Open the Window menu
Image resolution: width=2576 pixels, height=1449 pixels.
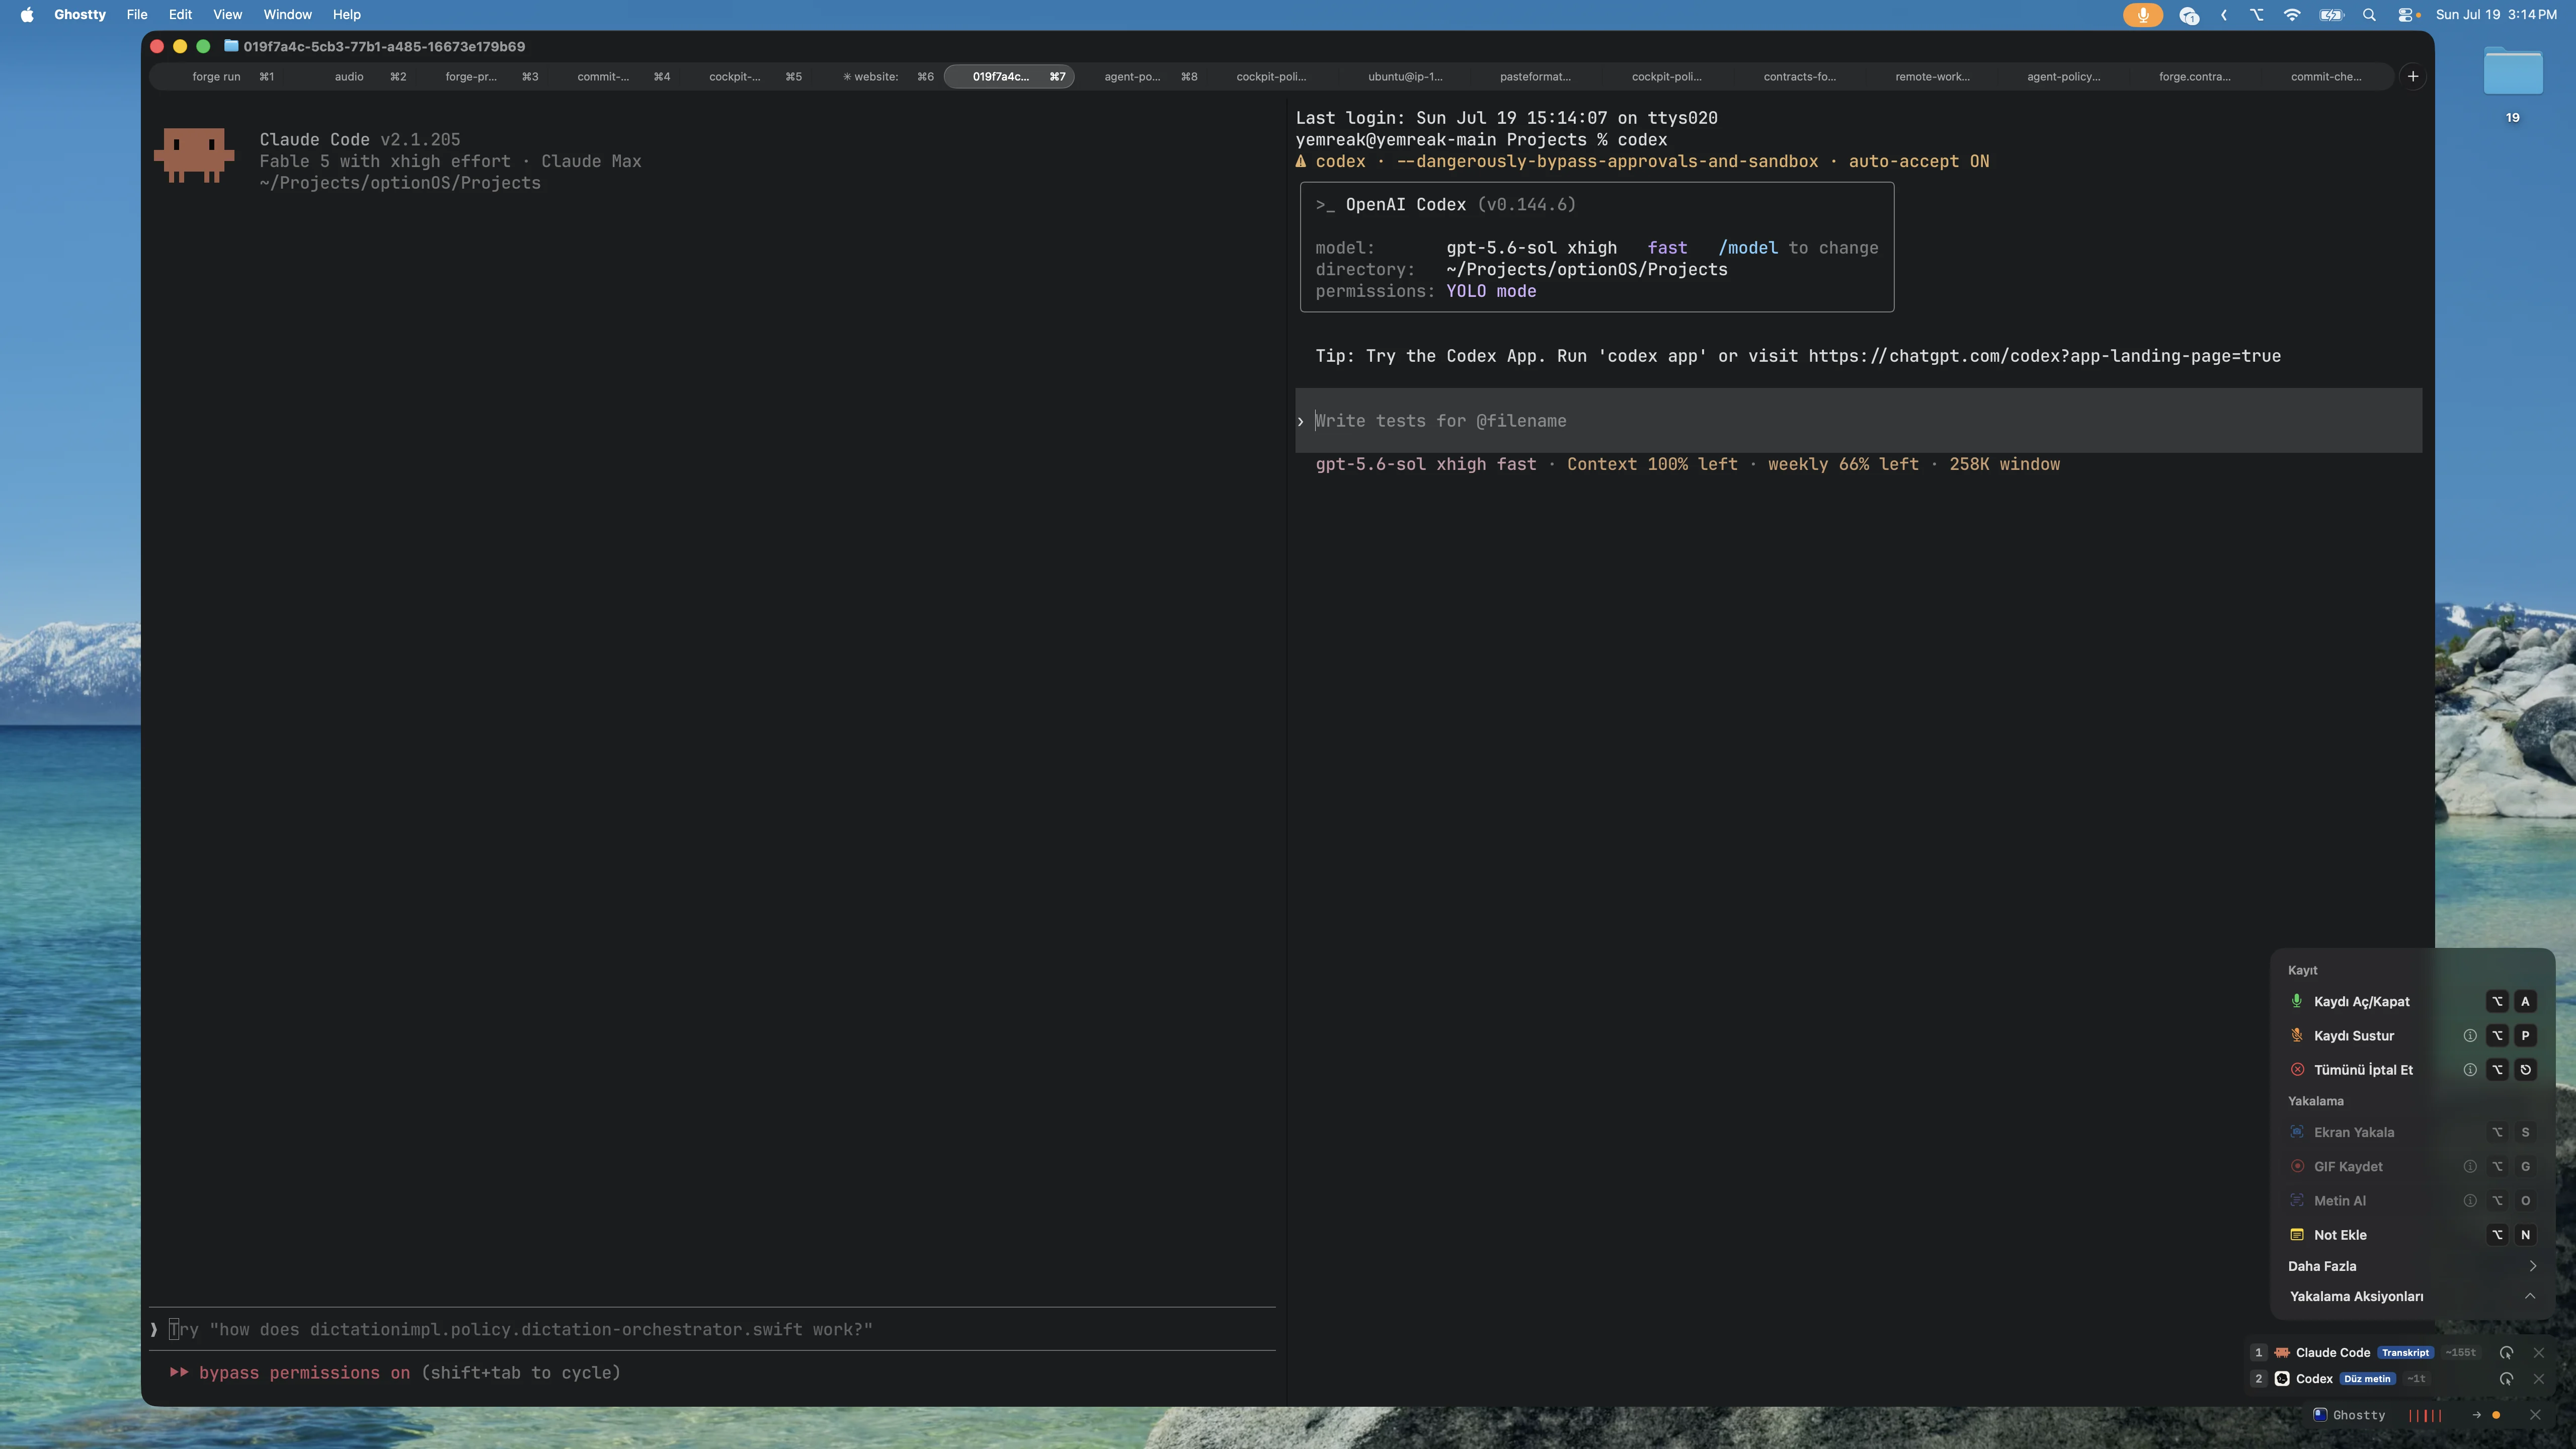[287, 15]
